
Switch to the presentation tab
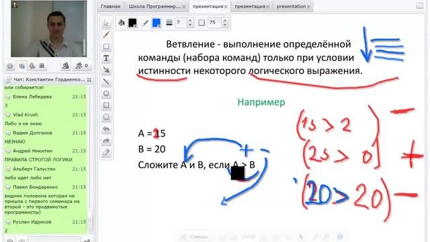click(291, 6)
